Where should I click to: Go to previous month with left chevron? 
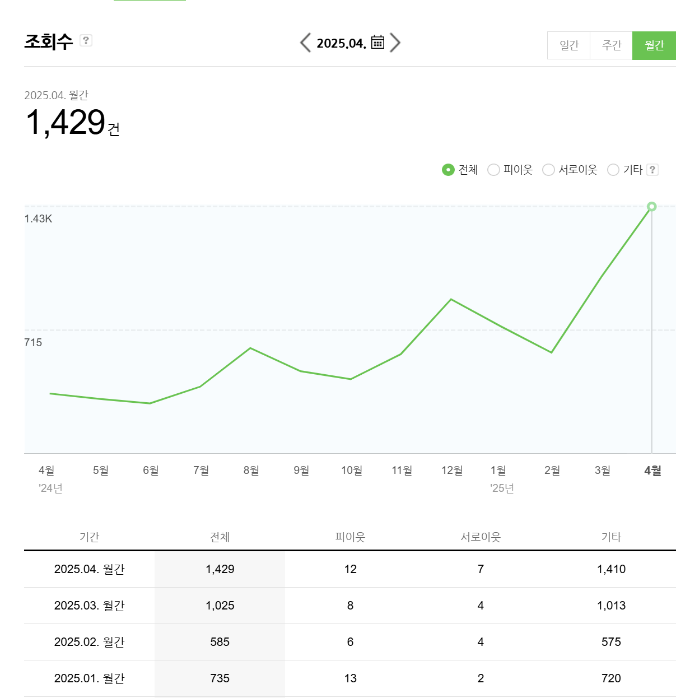[305, 42]
